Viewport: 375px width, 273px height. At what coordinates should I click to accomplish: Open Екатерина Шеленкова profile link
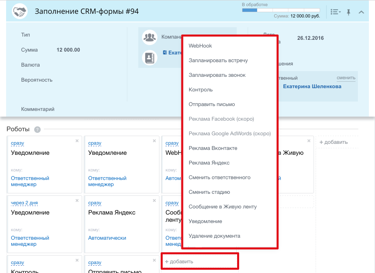[x=312, y=87]
